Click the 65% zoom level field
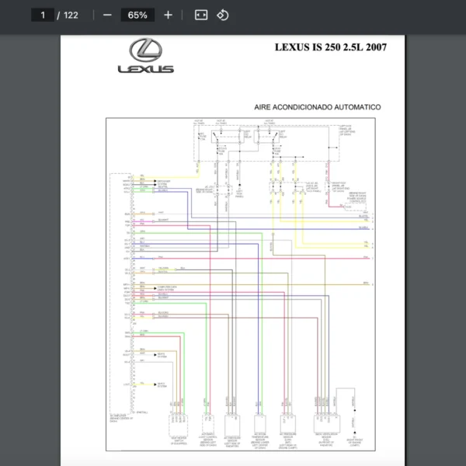 (x=137, y=15)
